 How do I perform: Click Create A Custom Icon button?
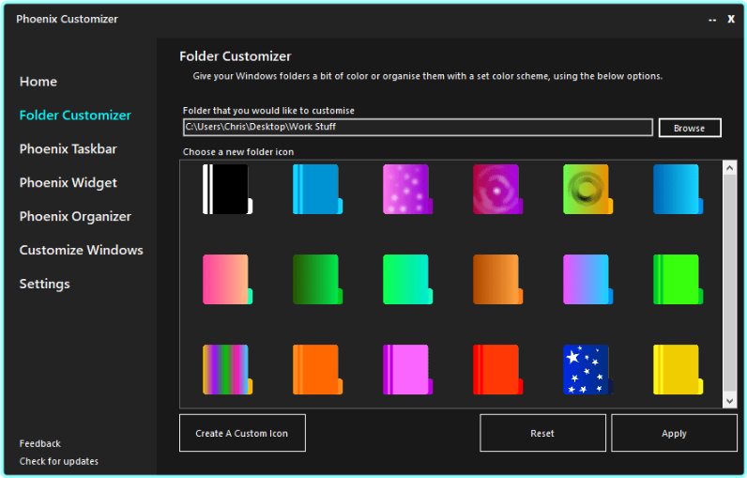242,433
